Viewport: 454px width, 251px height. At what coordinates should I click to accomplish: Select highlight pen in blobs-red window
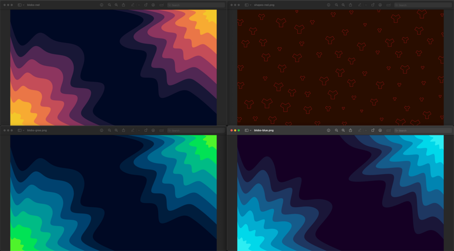pos(133,5)
